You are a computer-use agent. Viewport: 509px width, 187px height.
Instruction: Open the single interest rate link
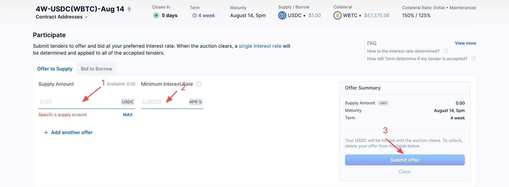click(x=260, y=46)
